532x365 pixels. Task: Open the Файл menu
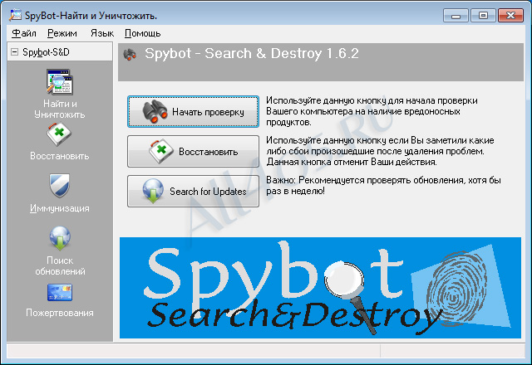24,33
